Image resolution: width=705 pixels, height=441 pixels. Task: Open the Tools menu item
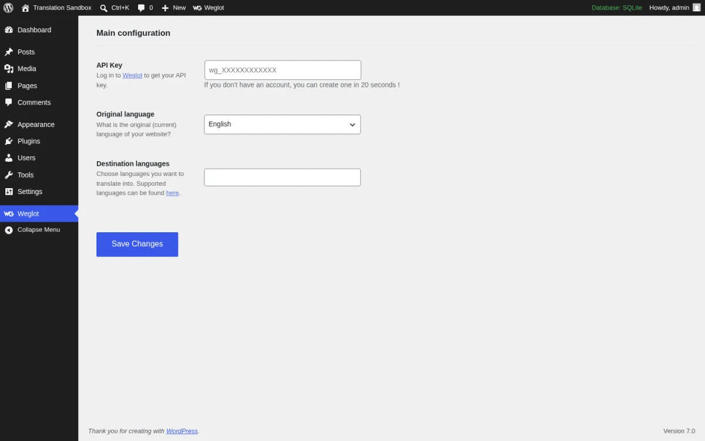coord(39,175)
